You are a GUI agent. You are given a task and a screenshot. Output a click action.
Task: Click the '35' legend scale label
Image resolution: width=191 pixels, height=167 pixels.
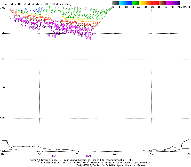(x=159, y=7)
